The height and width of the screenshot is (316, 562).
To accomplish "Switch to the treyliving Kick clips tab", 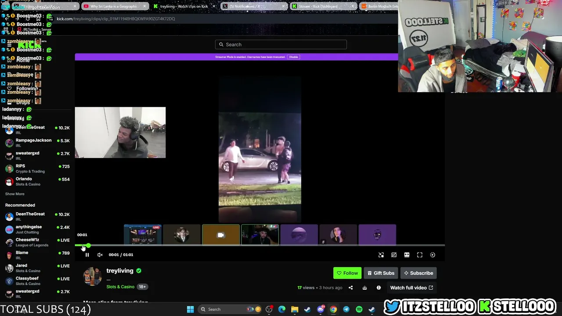I will coord(184,7).
